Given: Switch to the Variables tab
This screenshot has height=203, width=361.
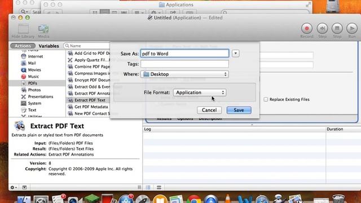Looking at the screenshot, I should pos(49,46).
